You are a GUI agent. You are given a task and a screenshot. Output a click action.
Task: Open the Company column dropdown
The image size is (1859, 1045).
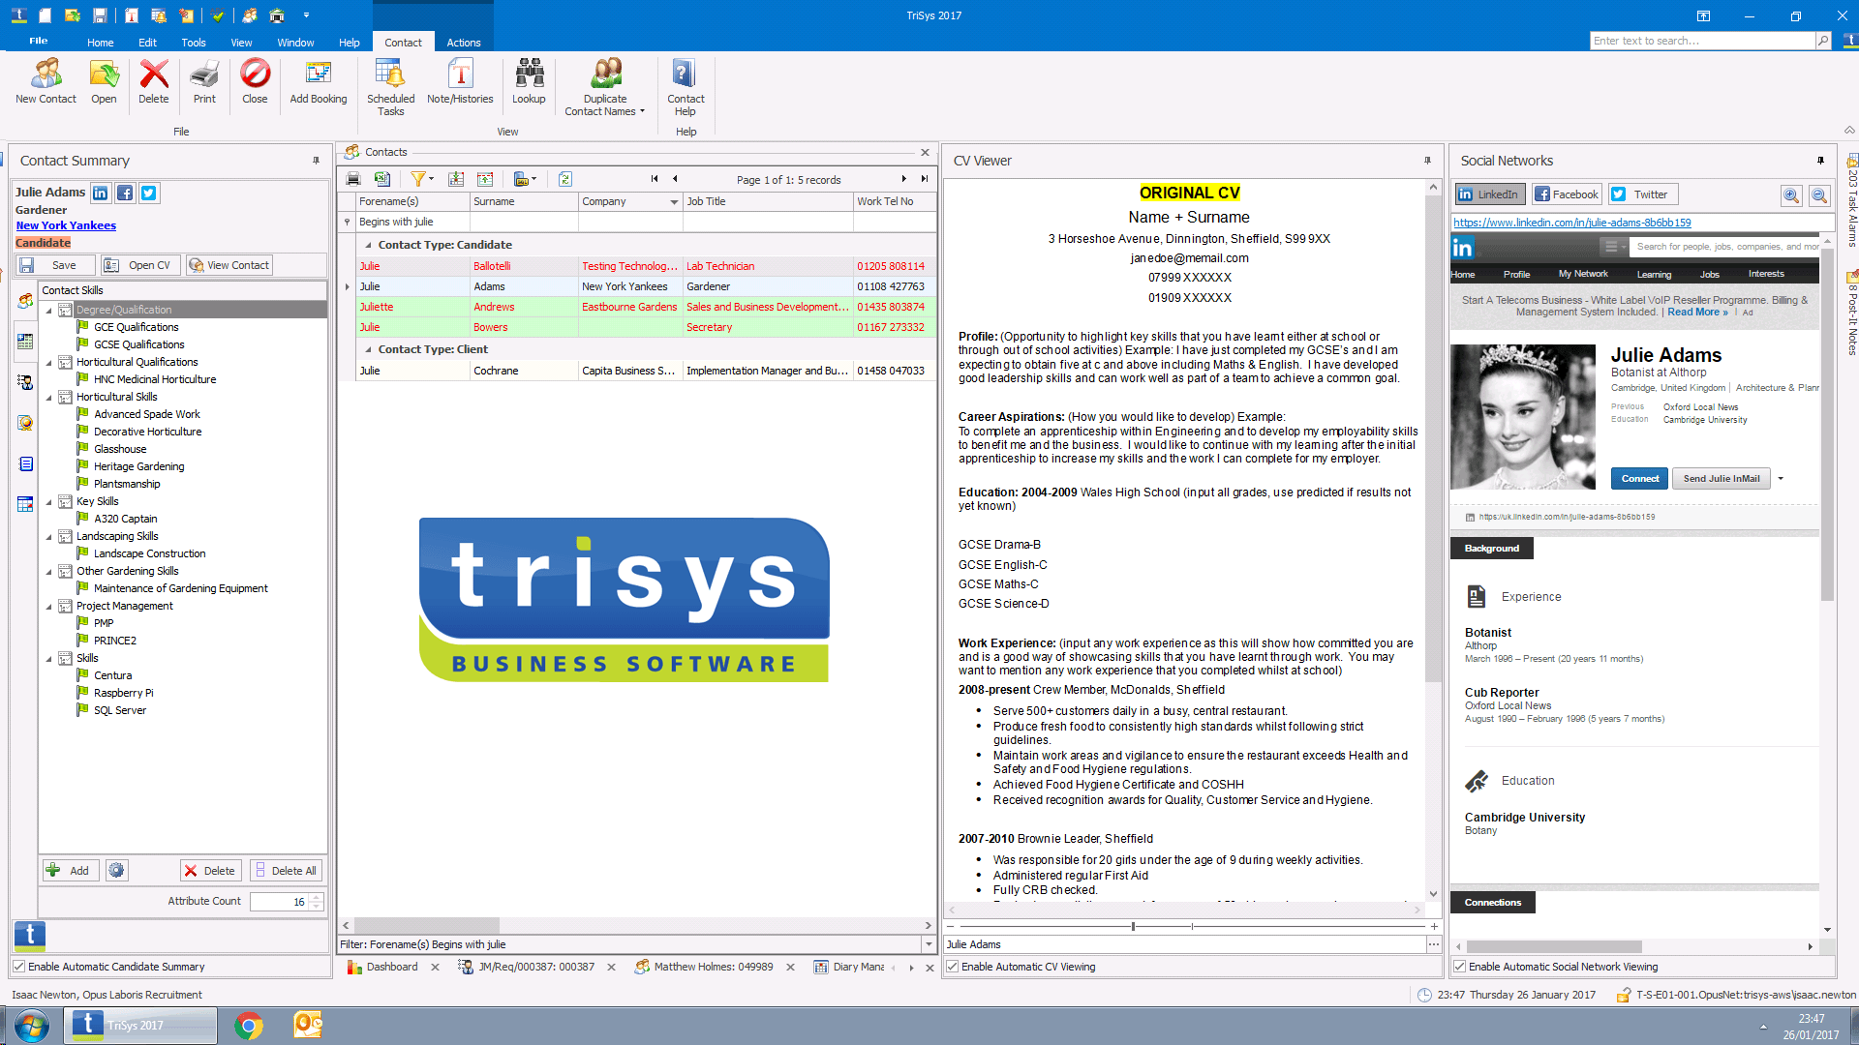click(674, 201)
